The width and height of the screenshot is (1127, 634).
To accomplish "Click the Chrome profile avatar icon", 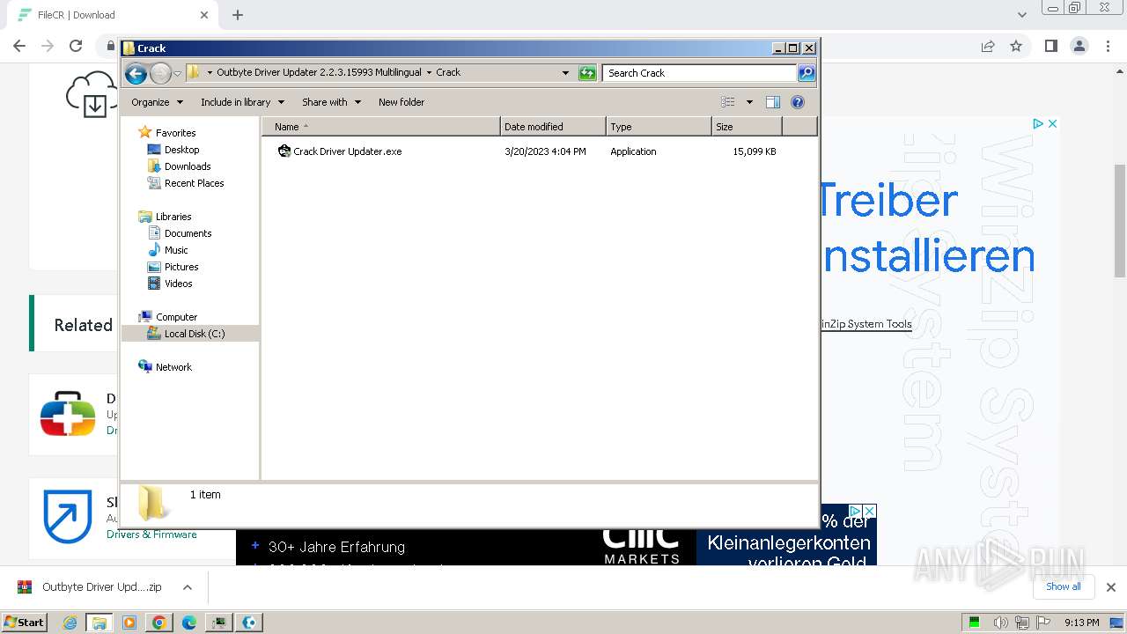I will (x=1079, y=46).
